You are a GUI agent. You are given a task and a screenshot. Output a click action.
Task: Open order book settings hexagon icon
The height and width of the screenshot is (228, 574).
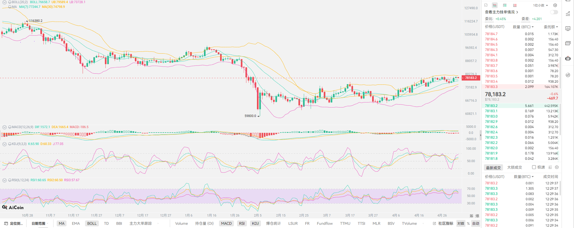pos(555,5)
